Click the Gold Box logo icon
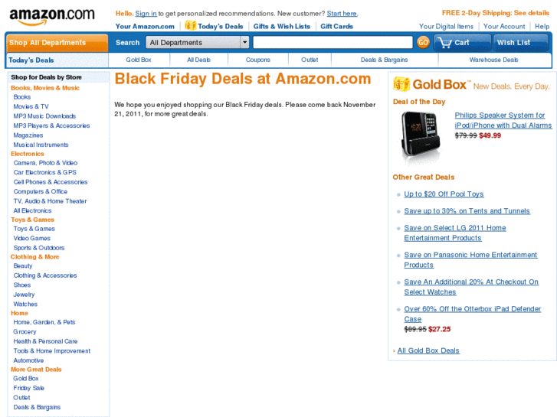 pos(401,84)
